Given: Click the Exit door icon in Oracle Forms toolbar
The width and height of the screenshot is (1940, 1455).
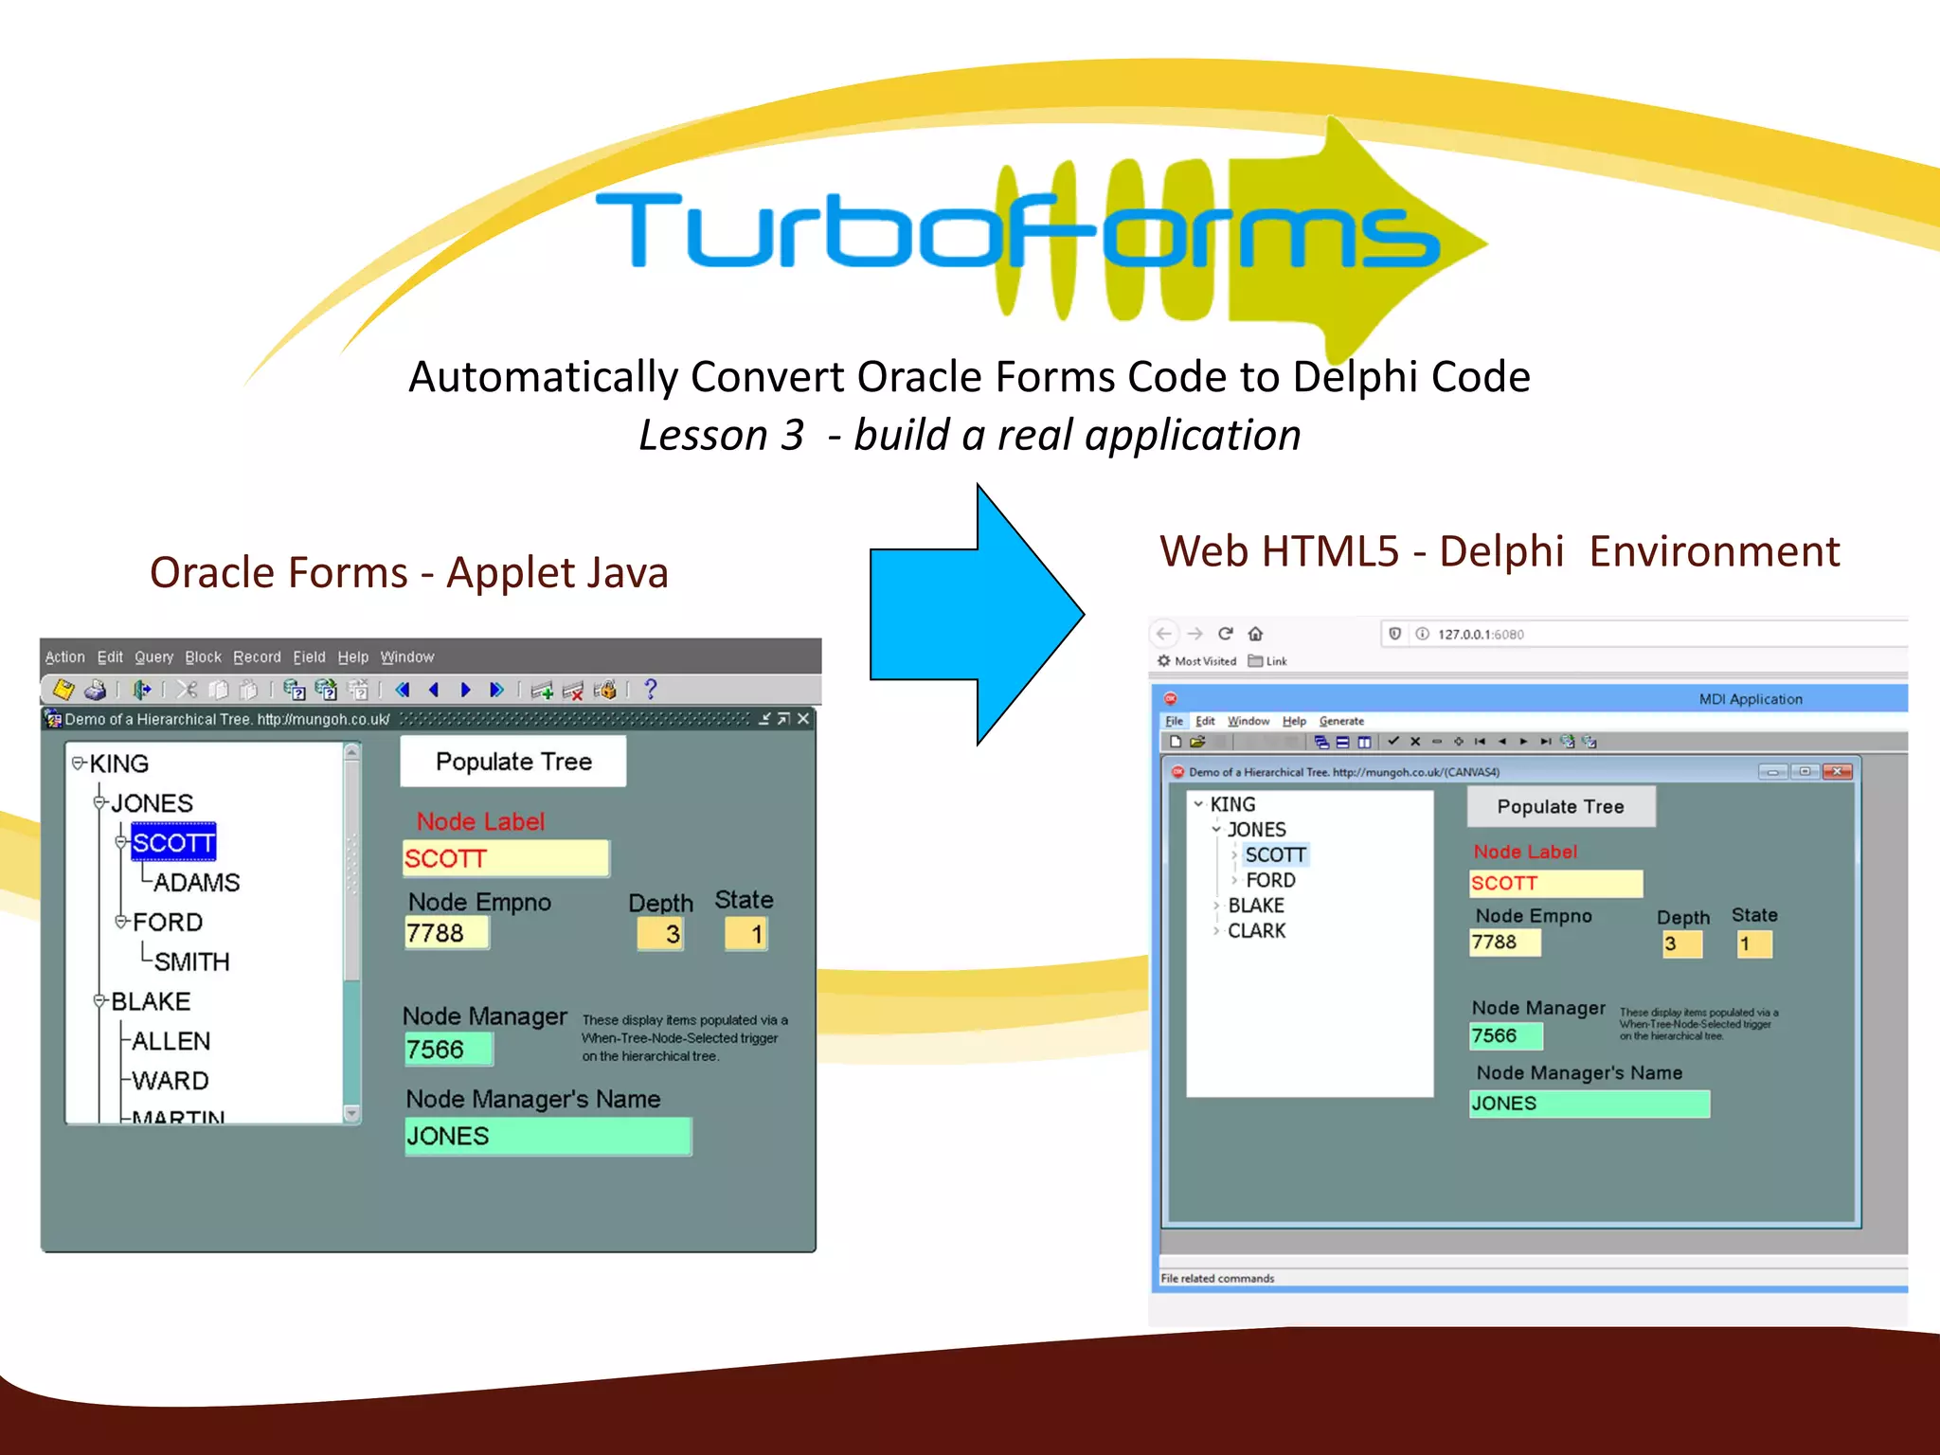Looking at the screenshot, I should point(141,690).
